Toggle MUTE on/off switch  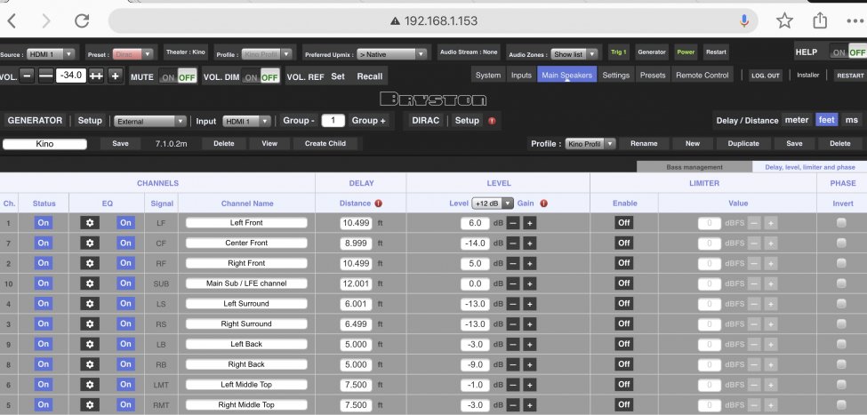tap(178, 76)
